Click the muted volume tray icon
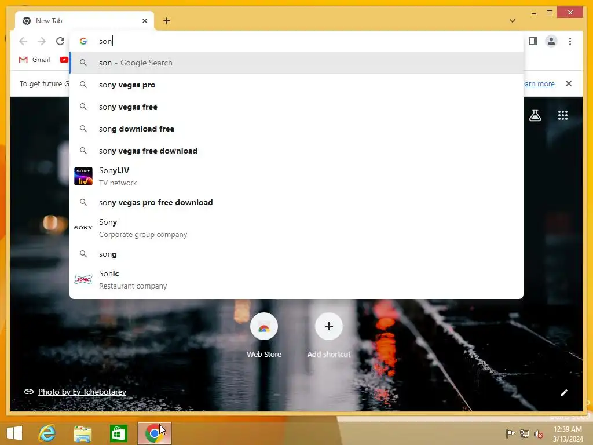593x445 pixels. (538, 433)
